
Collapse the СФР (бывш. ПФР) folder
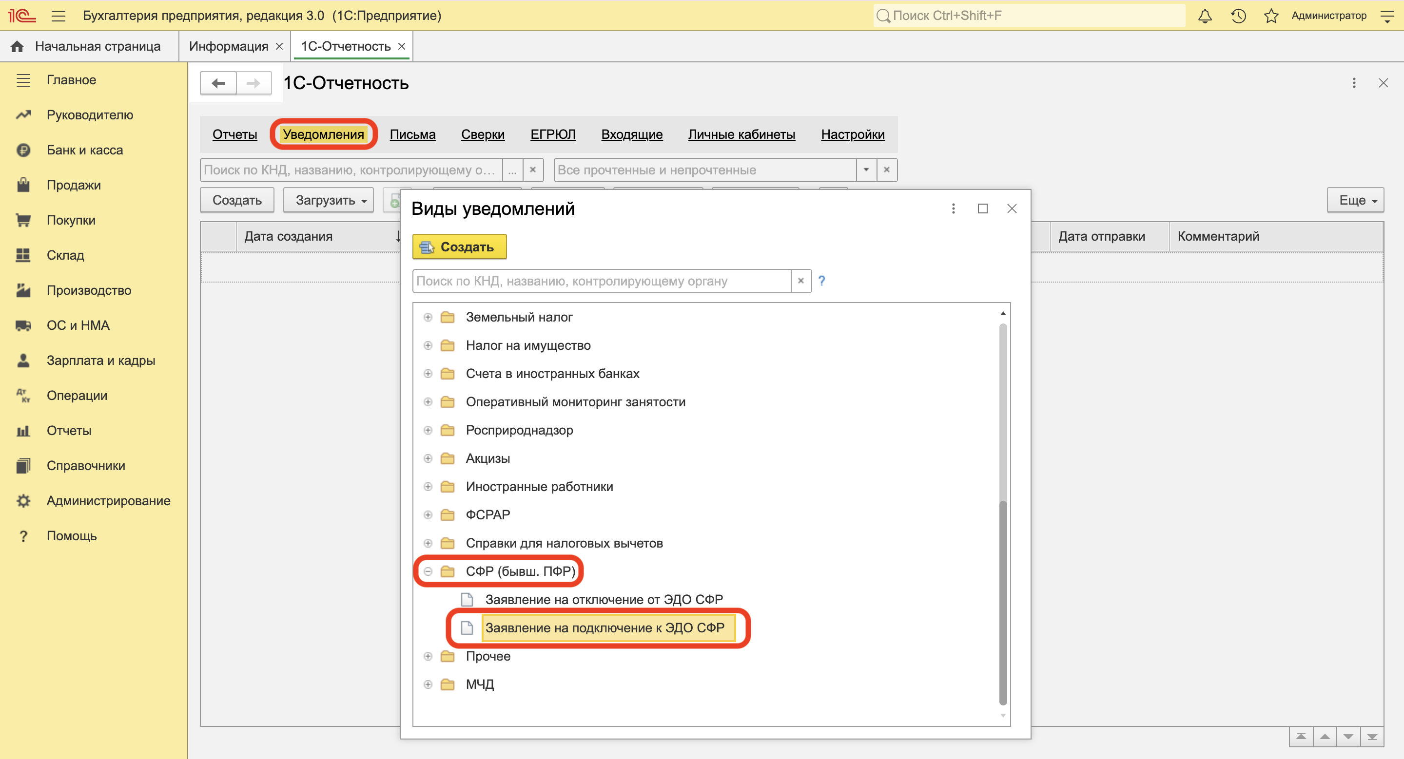click(428, 571)
